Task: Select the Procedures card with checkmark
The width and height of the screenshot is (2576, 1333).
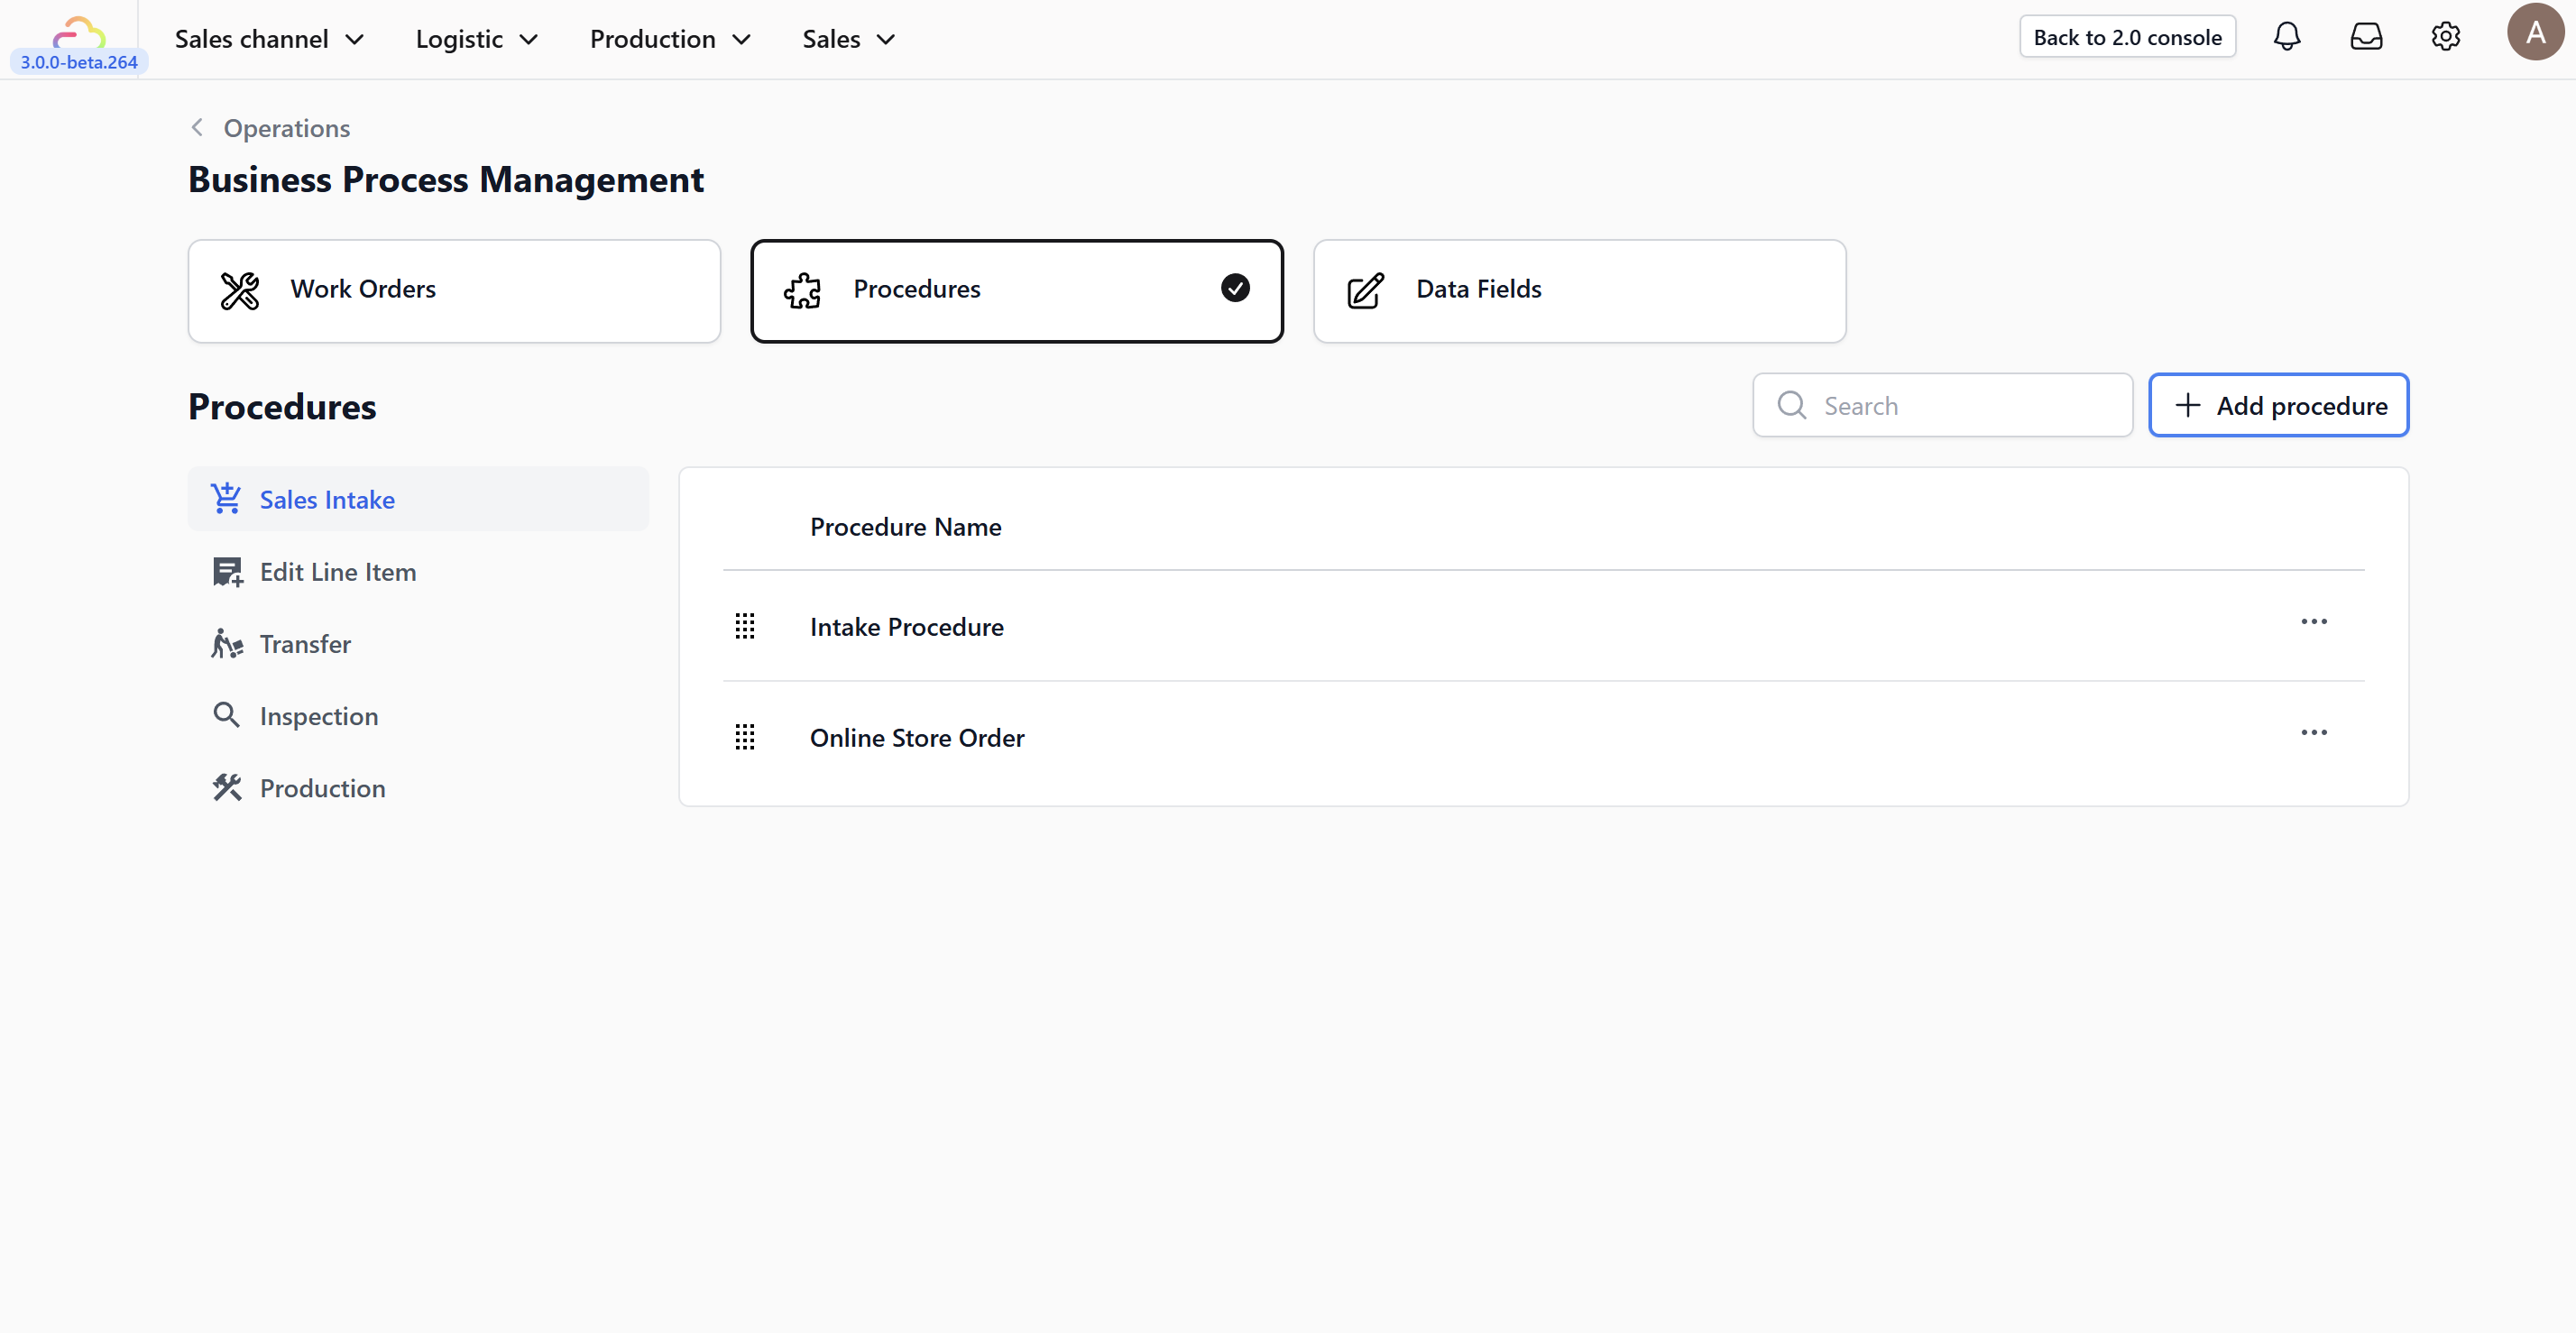Action: coord(1016,290)
